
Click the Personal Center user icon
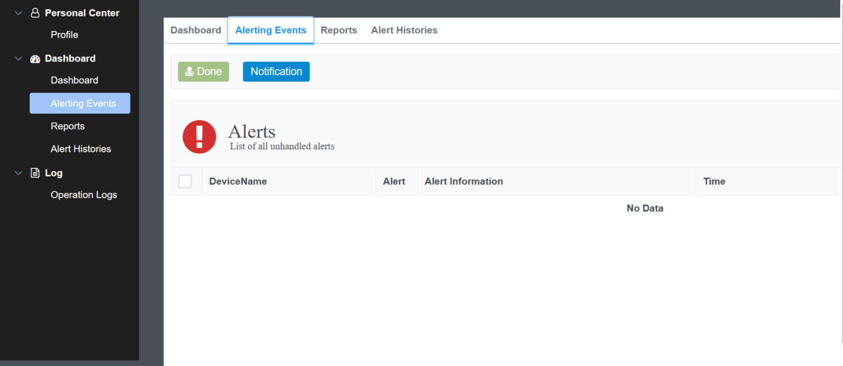click(35, 13)
